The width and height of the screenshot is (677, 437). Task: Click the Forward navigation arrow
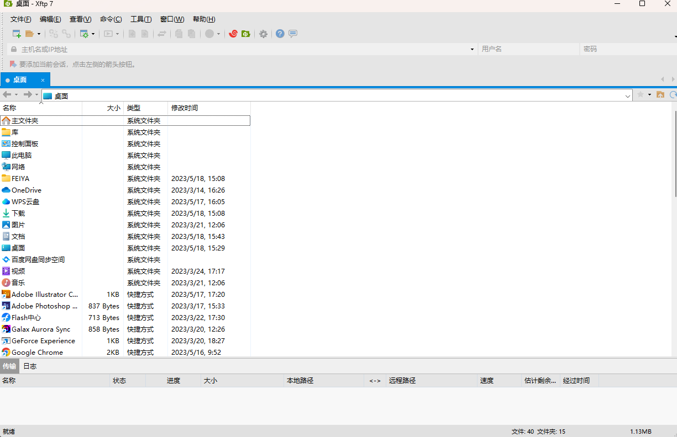(x=27, y=95)
